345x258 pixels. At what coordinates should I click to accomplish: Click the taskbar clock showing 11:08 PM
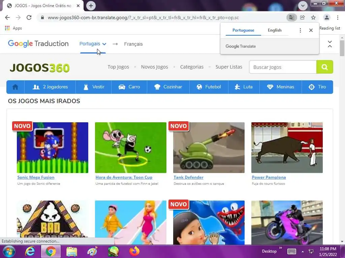328,251
